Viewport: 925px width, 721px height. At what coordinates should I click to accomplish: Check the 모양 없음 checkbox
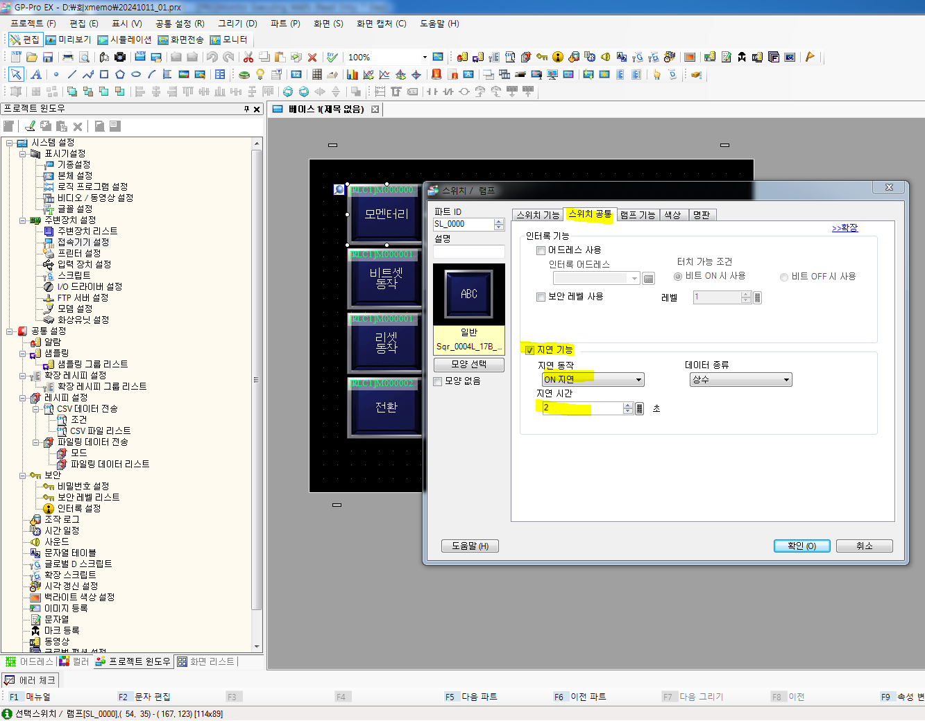tap(438, 381)
